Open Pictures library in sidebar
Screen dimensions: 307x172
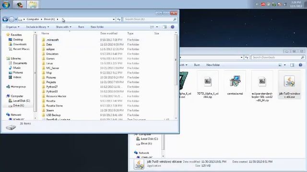pos(18,73)
